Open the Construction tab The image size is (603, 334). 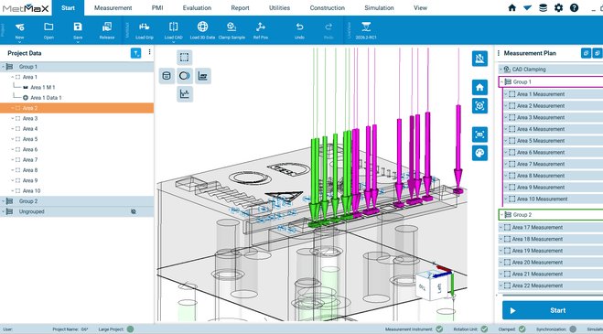[x=328, y=7]
